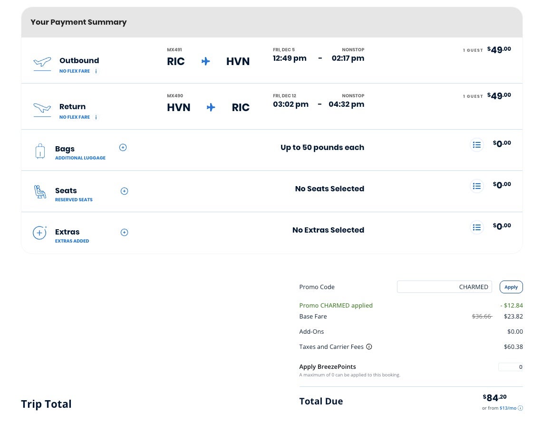Viewport: 542px width, 422px height.
Task: Click the Promo Code input field
Action: click(x=444, y=287)
